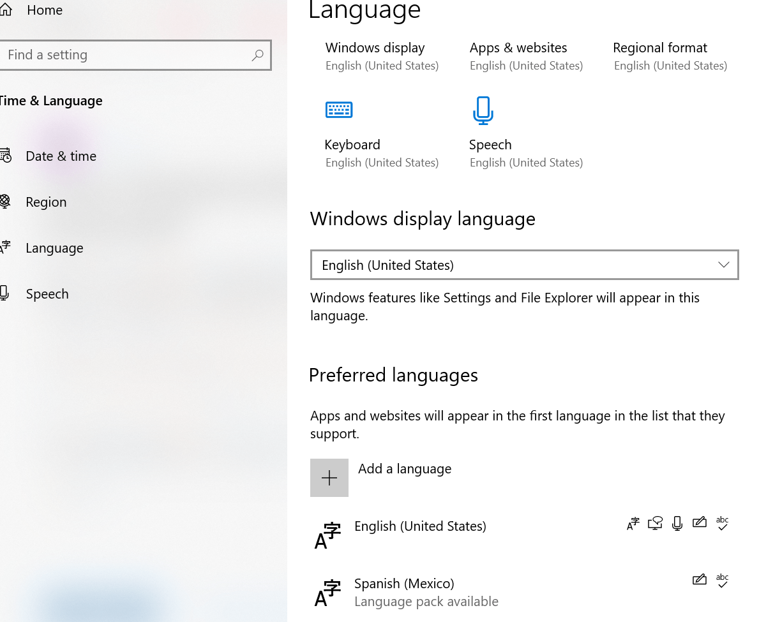766x622 pixels.
Task: Click the Date & time clock icon
Action: 5,156
